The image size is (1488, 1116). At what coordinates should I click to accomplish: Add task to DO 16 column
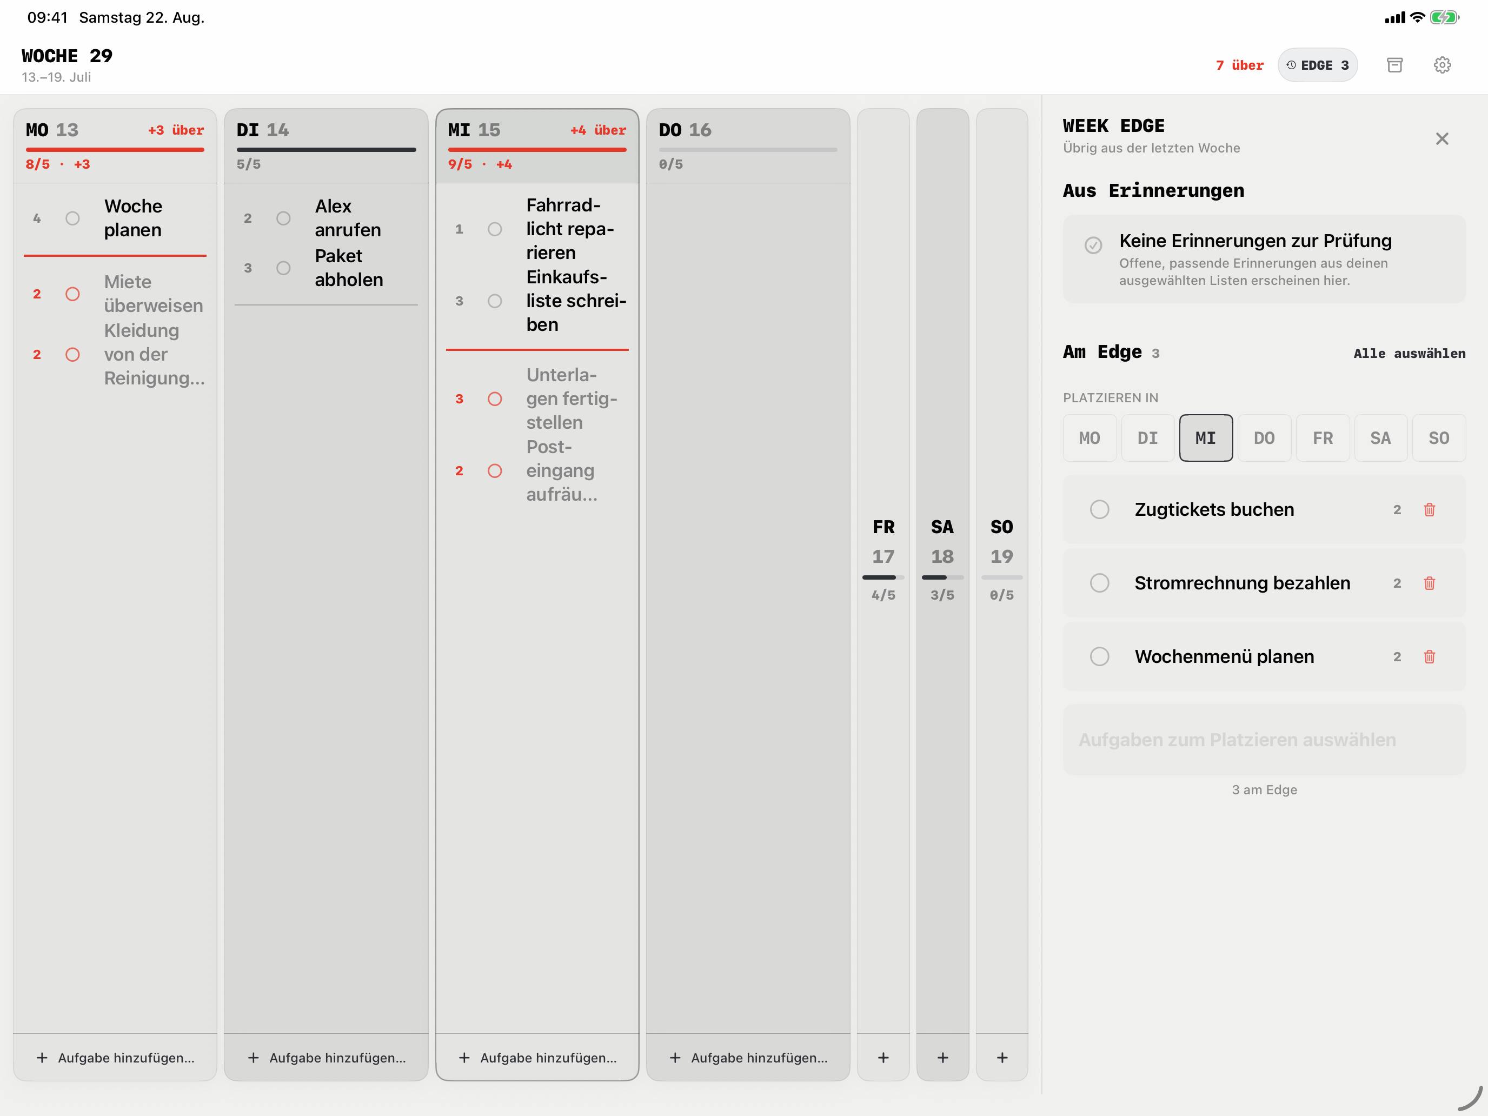pos(748,1058)
